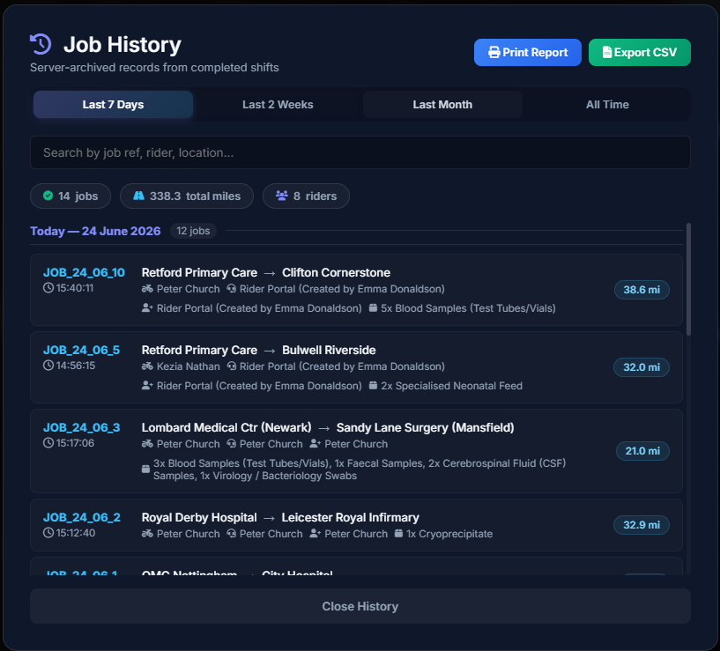Click the Print Report button
The image size is (720, 651).
[528, 52]
